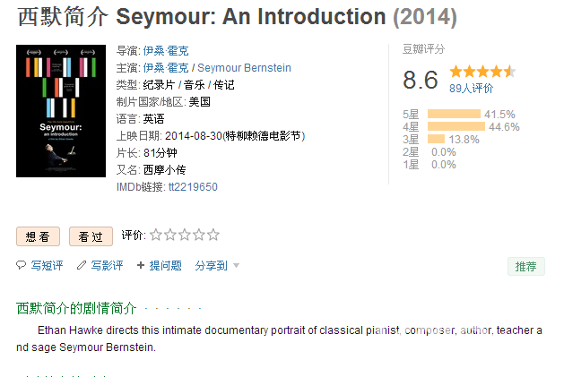Image resolution: width=564 pixels, height=377 pixels.
Task: Open director 伊桑·霍克 link
Action: [166, 51]
